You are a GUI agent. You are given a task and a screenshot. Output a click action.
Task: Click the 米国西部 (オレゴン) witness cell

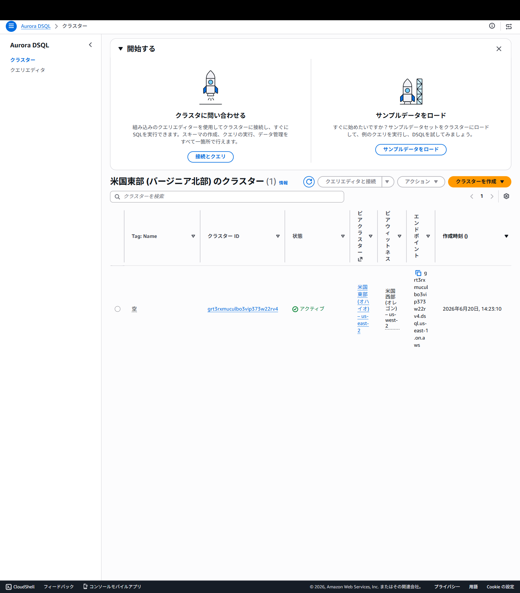pyautogui.click(x=392, y=308)
